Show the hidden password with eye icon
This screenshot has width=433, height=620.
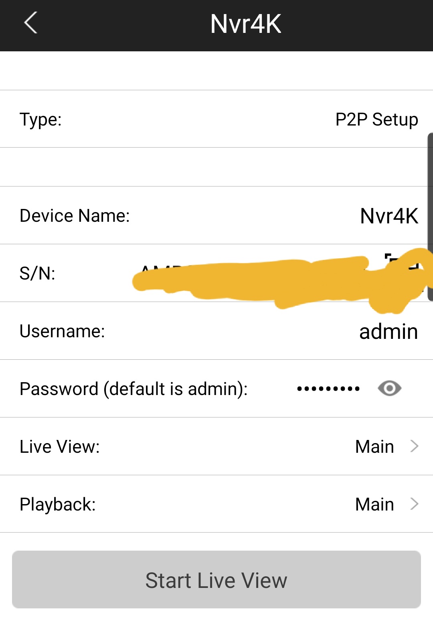point(389,388)
